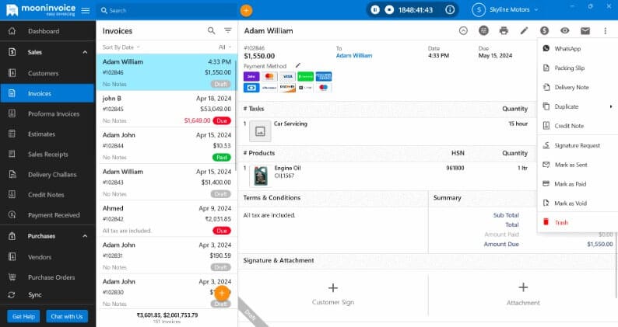
Task: Open Payment Received page
Action: point(47,215)
